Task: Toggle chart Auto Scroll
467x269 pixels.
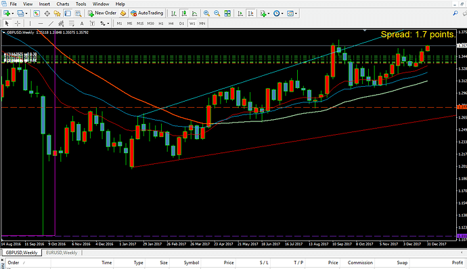Action: coord(240,14)
